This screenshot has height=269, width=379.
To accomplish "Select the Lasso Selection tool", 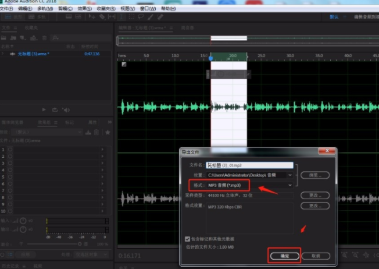I will pos(141,17).
